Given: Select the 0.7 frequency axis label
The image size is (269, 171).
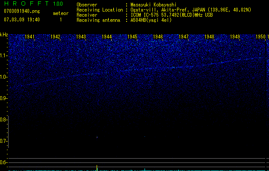Looking at the screenshot, I should pos(4,141).
